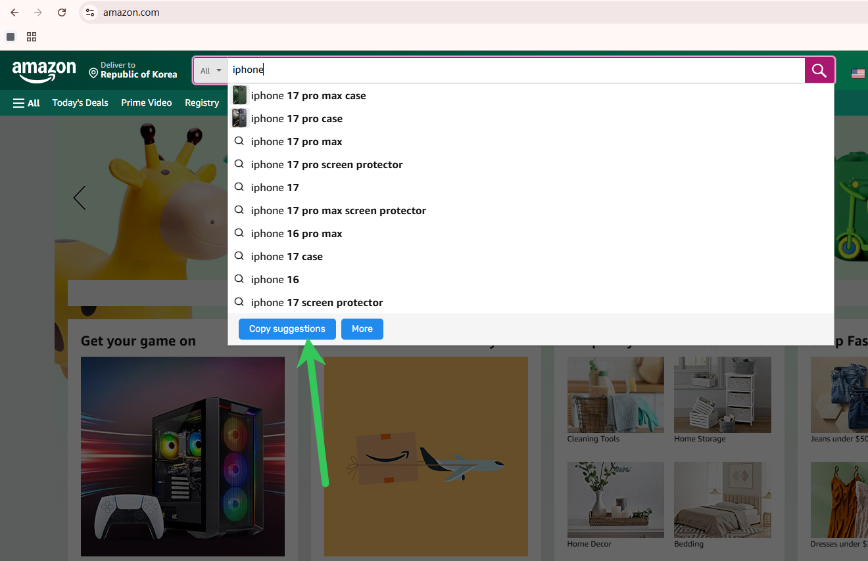Click the Copy suggestions button

287,329
